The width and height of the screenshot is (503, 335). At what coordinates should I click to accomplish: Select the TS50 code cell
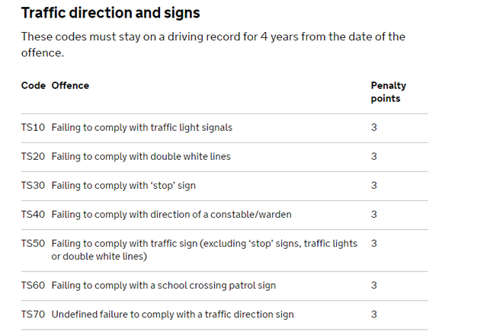[x=33, y=244]
